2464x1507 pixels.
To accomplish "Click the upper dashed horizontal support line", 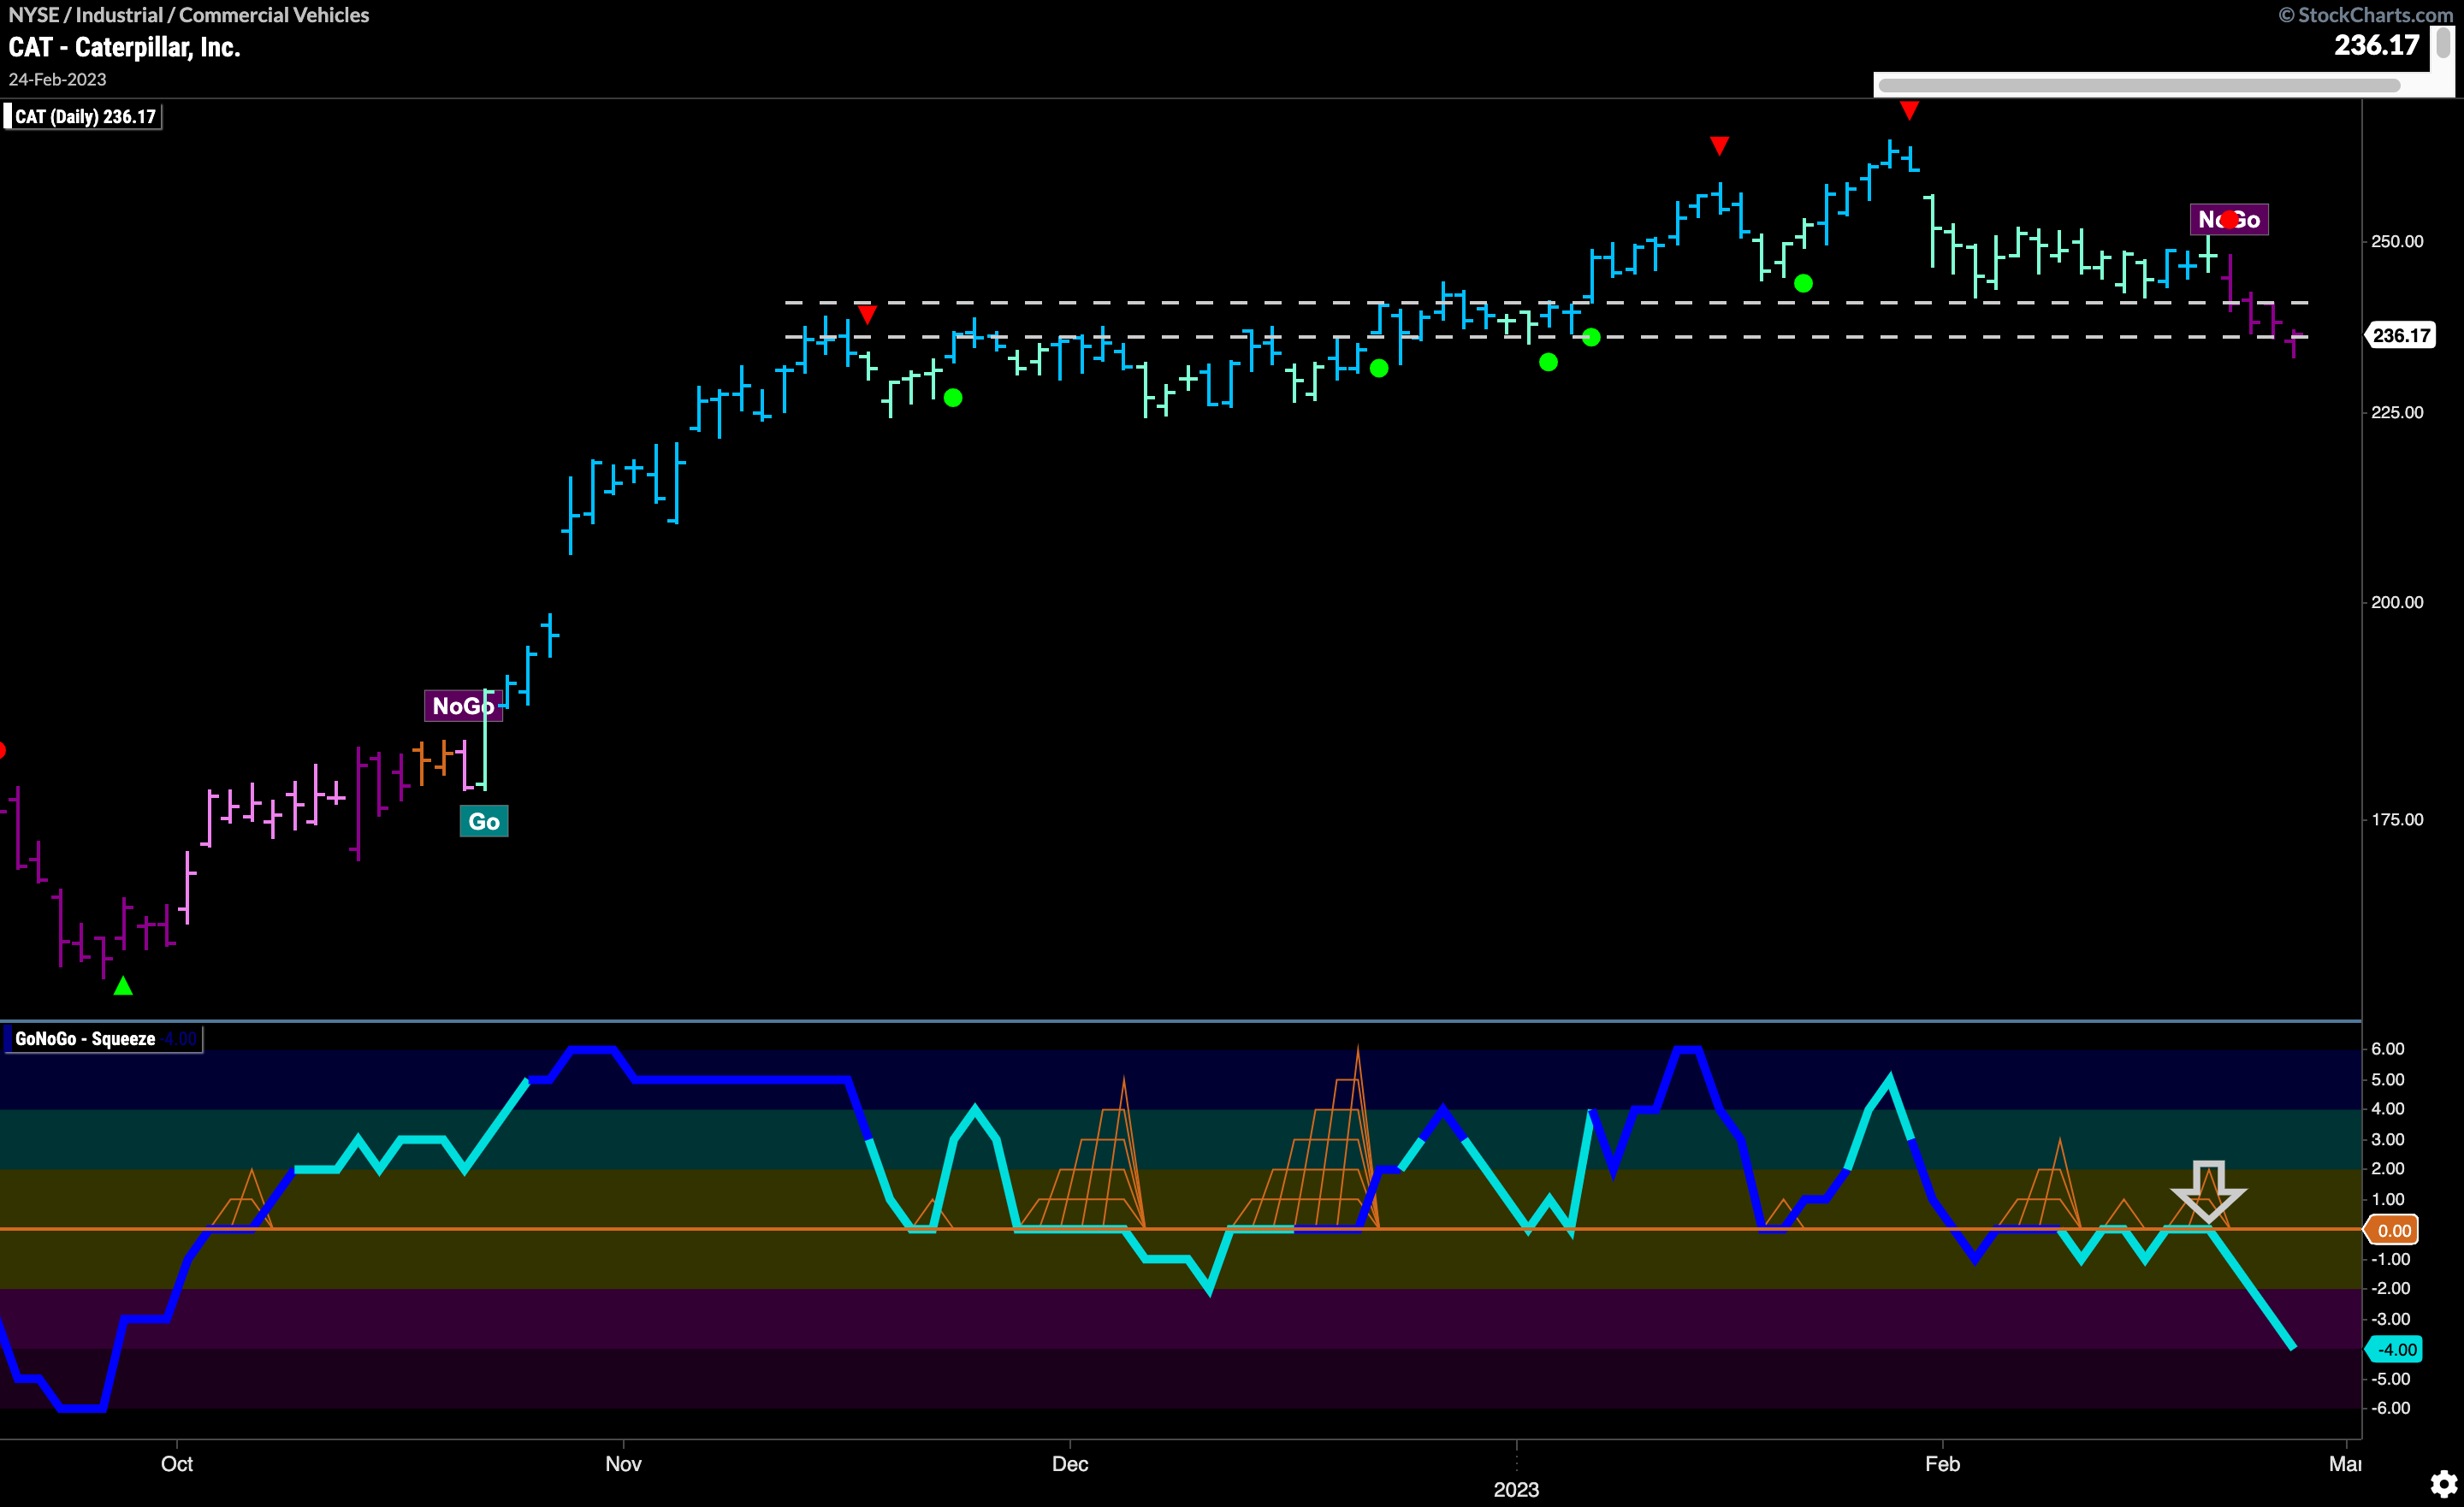I will pyautogui.click(x=1546, y=302).
